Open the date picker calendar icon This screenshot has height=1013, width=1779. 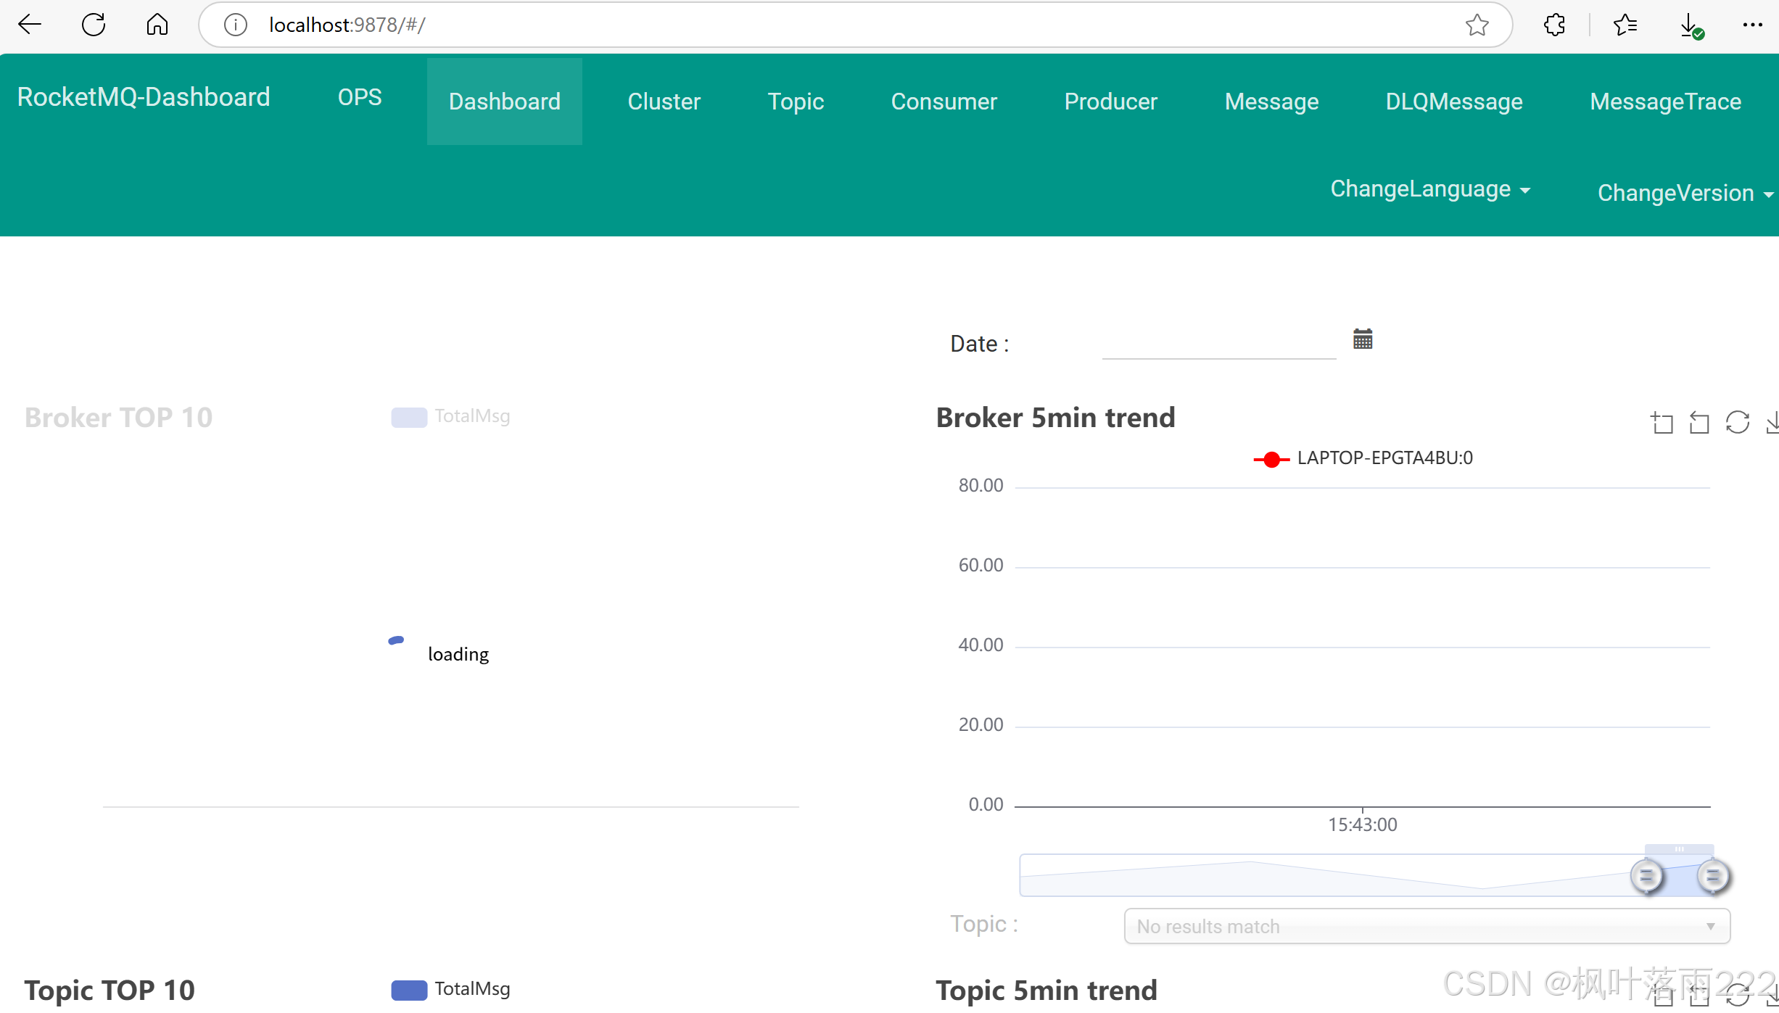[x=1363, y=339]
